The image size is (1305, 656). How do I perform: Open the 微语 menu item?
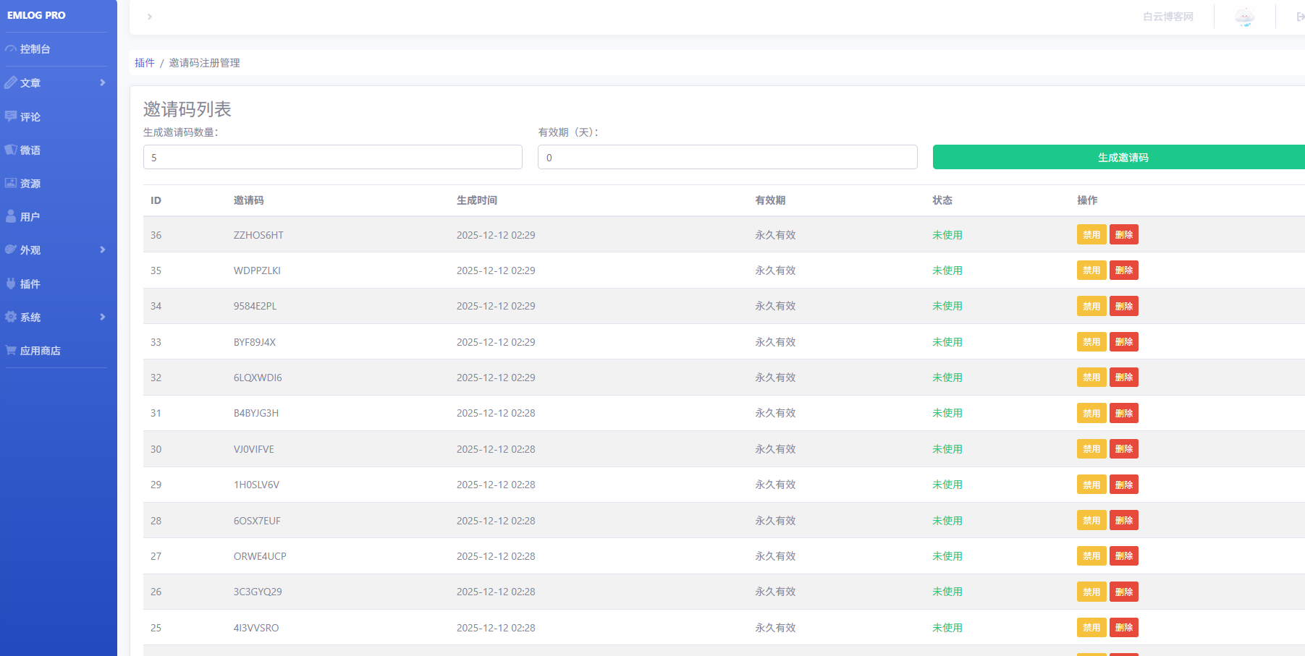tap(30, 150)
